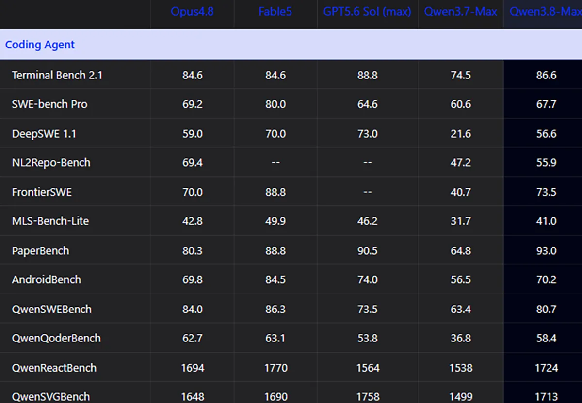Click PaperBench Qwen3.7-Max value 64.8
Viewport: 582px width, 403px height.
pos(461,251)
